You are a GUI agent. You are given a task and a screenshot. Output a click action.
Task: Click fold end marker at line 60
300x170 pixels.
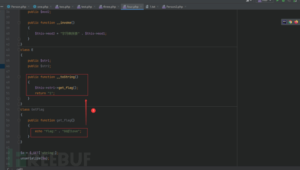[x=19, y=142]
